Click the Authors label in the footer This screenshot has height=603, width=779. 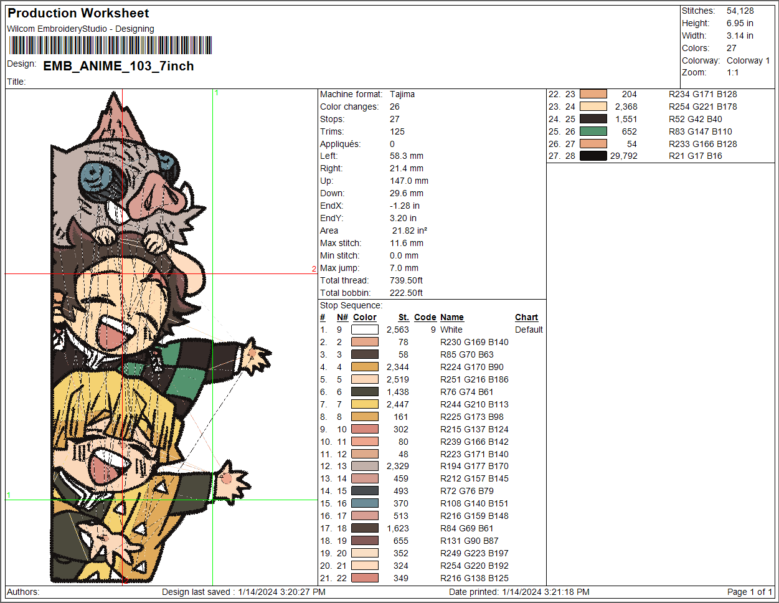coord(23,592)
